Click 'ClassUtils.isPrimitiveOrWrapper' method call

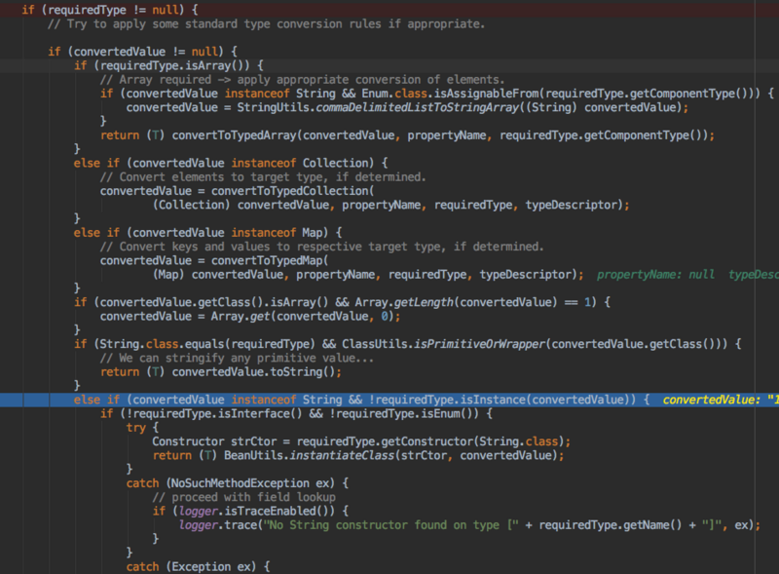443,344
